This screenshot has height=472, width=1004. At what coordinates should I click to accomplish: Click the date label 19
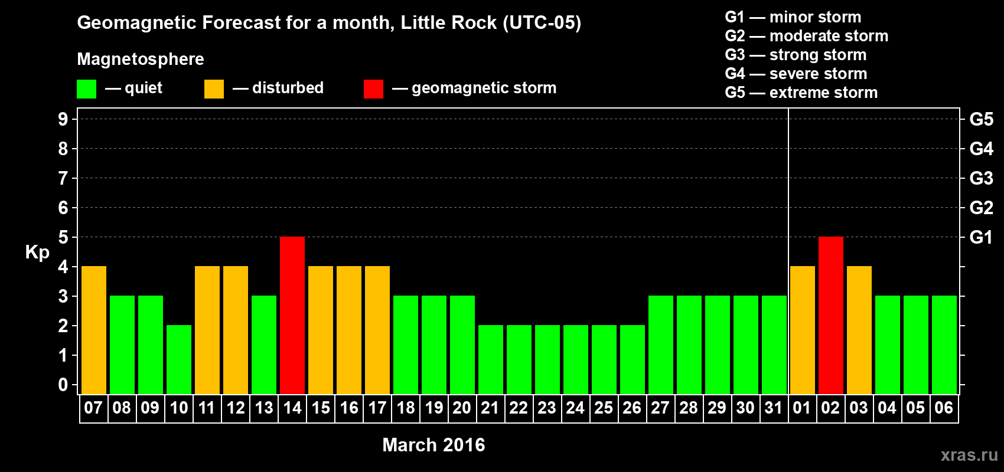[433, 408]
